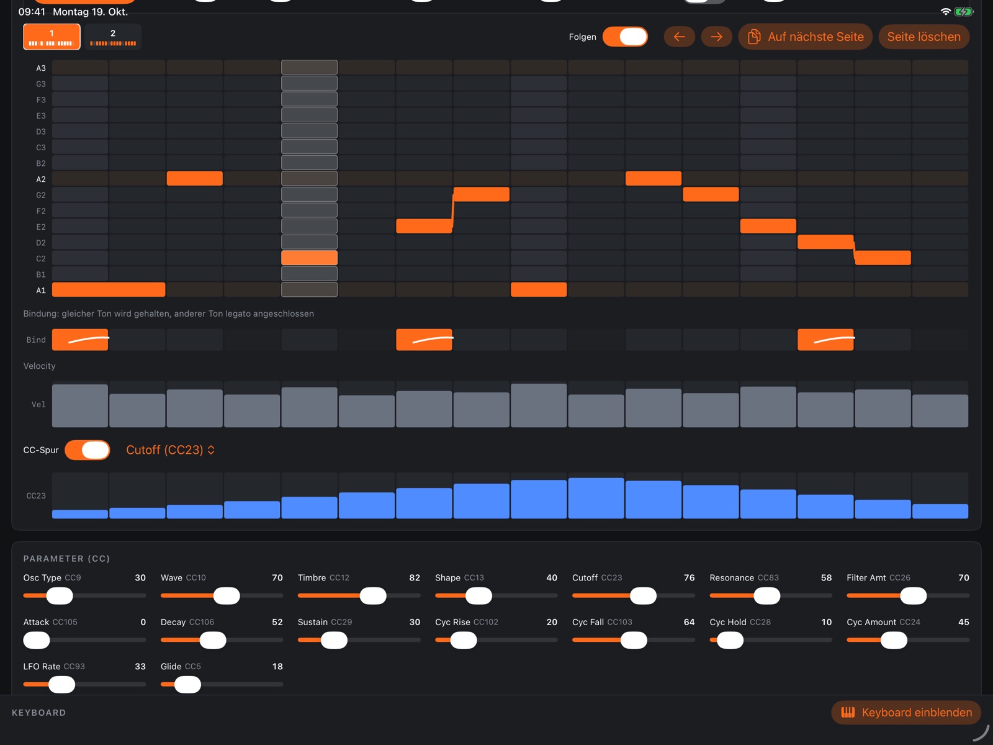
Task: Go to previous page with left arrow
Action: coord(679,37)
